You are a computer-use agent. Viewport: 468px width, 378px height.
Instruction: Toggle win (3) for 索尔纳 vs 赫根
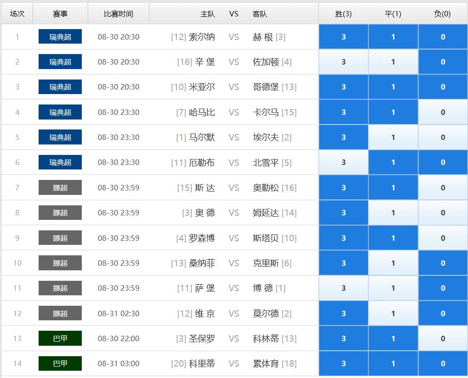click(x=343, y=37)
